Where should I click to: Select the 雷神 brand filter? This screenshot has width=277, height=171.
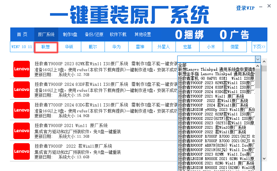[140, 47]
